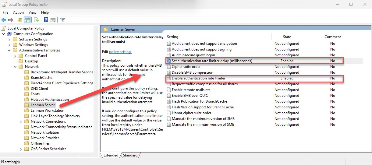Click the Offline Files folder icon
This screenshot has height=165, width=372.
tap(27, 143)
